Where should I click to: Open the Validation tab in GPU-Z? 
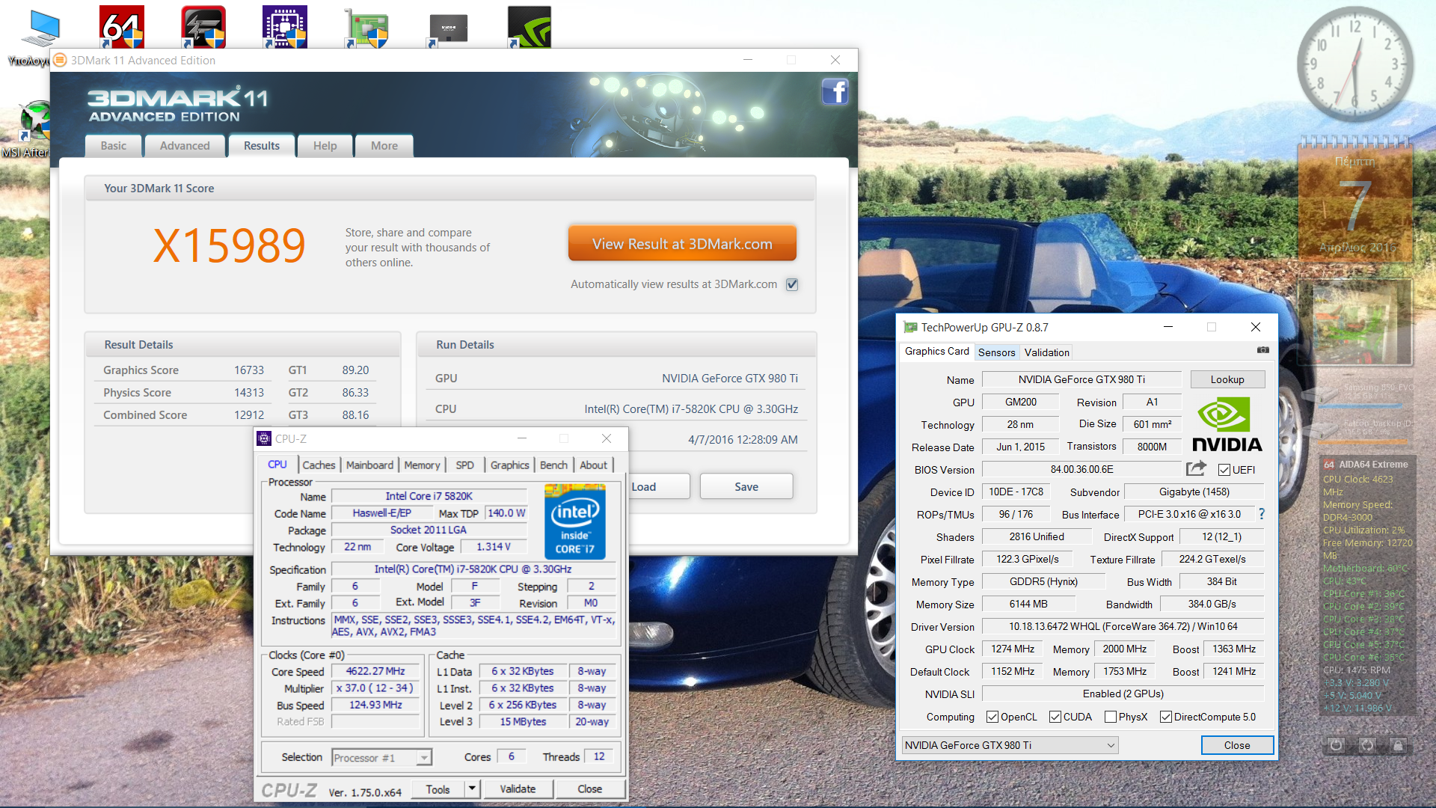click(1046, 352)
